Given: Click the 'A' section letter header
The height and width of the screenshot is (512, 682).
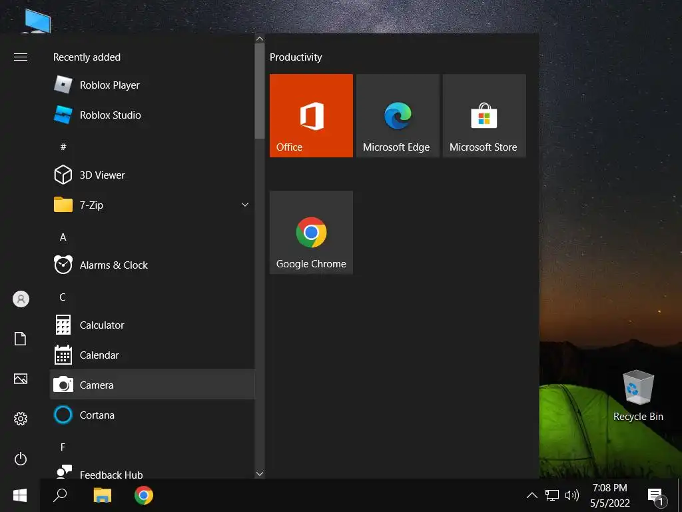Looking at the screenshot, I should [x=63, y=237].
